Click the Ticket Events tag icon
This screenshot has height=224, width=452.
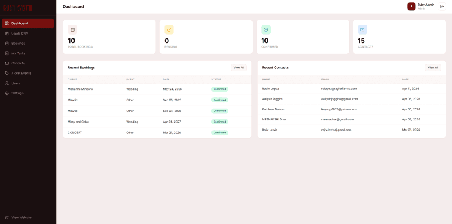[x=7, y=74]
